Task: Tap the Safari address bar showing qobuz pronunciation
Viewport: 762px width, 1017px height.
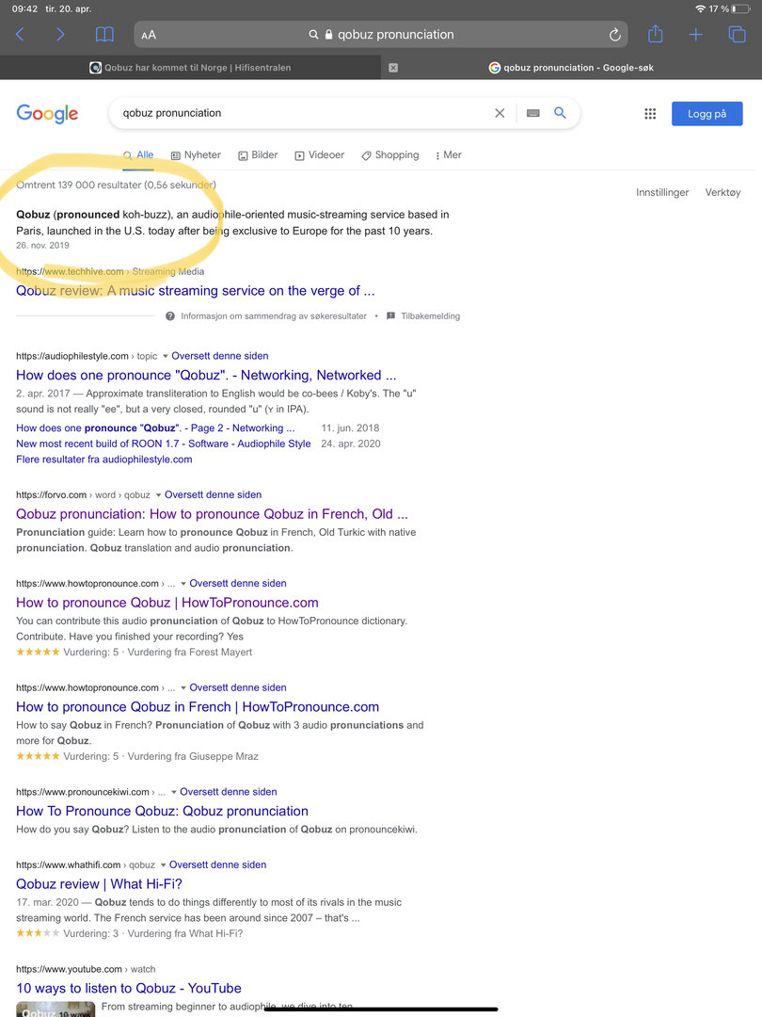Action: (381, 35)
